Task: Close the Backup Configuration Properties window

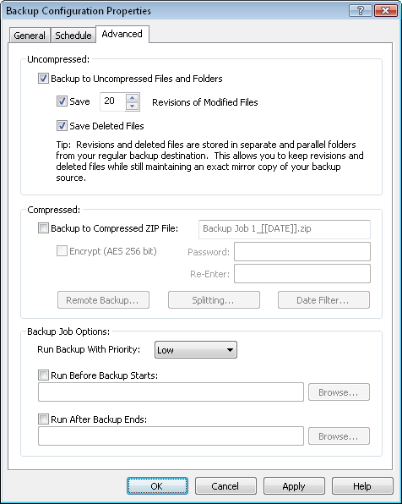Action: pos(386,11)
